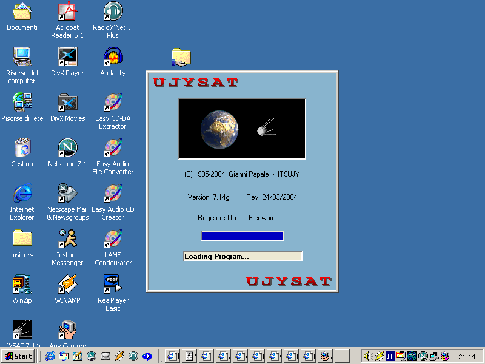
Task: Click the 'Rev: 24/03/2004' text
Action: pyautogui.click(x=272, y=197)
